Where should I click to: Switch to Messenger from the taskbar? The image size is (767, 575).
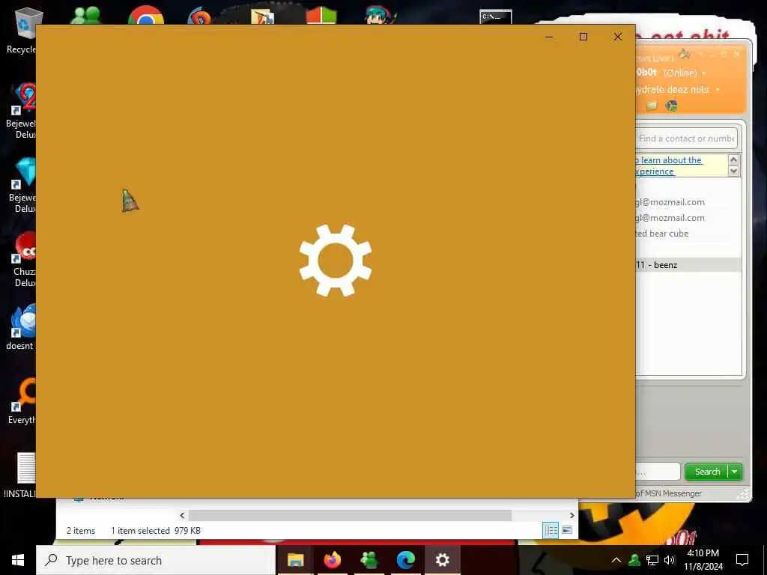[x=369, y=560]
